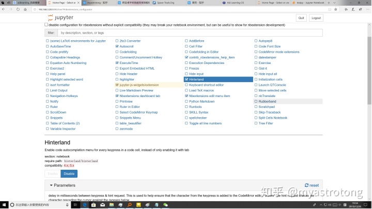Click the Logout button
Screen dimensions: 372x209
point(316,18)
